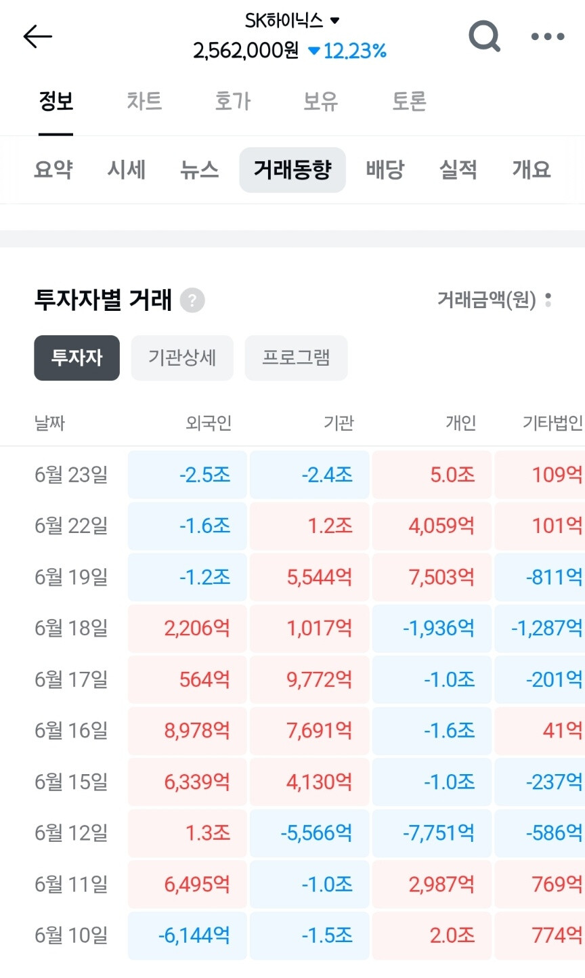
Task: Switch to the 차트 tab
Action: coord(144,101)
